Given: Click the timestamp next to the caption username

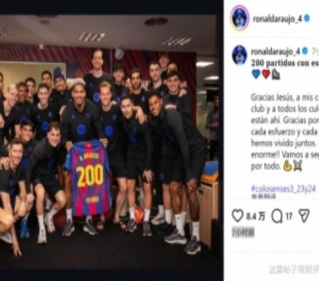Looking at the screenshot, I should (x=315, y=51).
